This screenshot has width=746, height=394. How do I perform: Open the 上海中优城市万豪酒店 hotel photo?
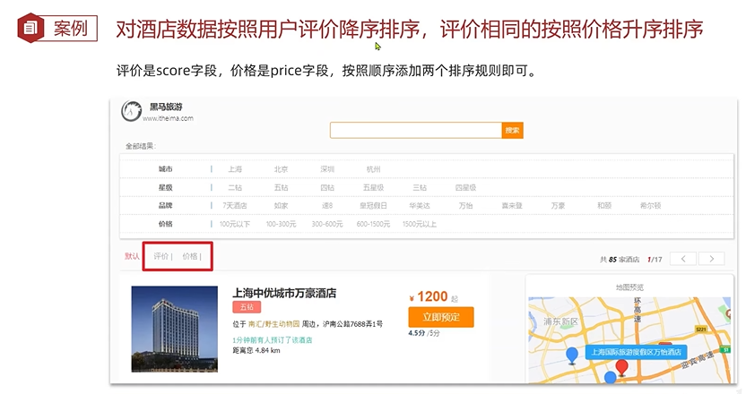(175, 329)
